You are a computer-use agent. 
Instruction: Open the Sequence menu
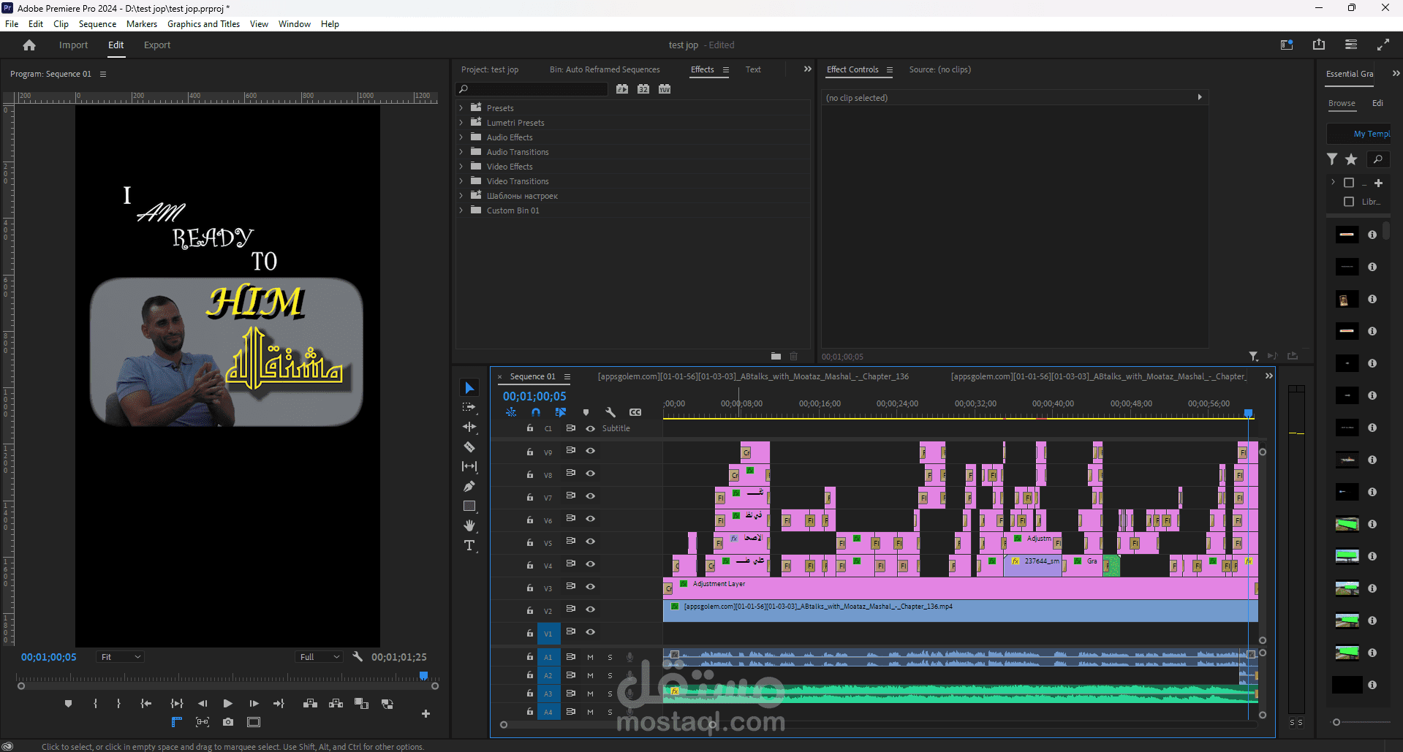(x=97, y=24)
